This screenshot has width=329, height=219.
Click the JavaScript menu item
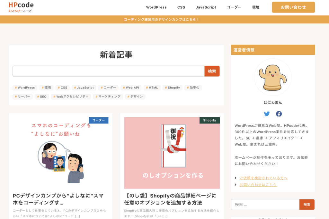click(206, 7)
